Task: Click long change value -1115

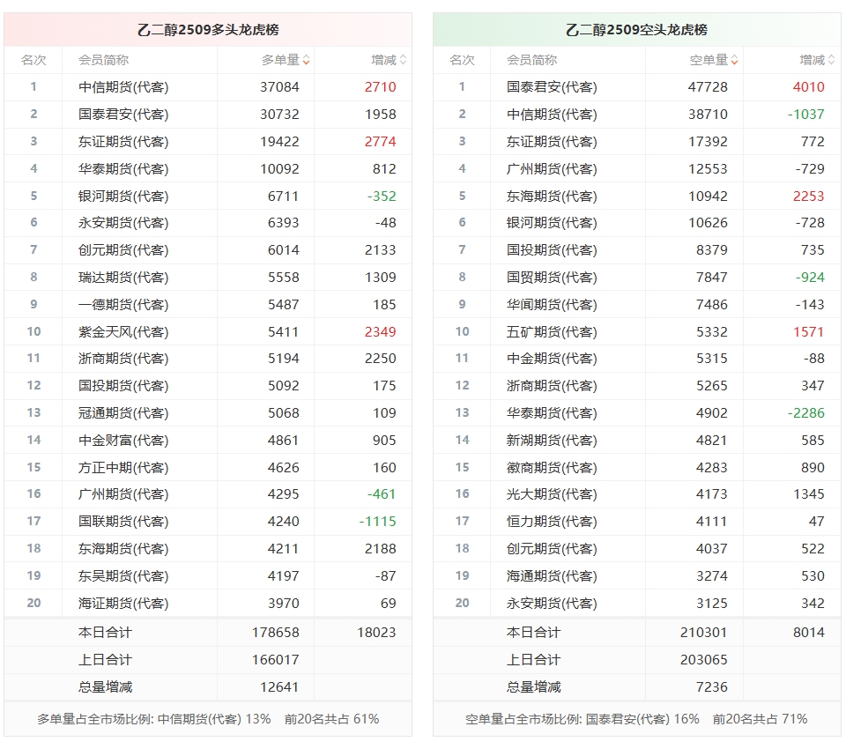Action: tap(378, 522)
